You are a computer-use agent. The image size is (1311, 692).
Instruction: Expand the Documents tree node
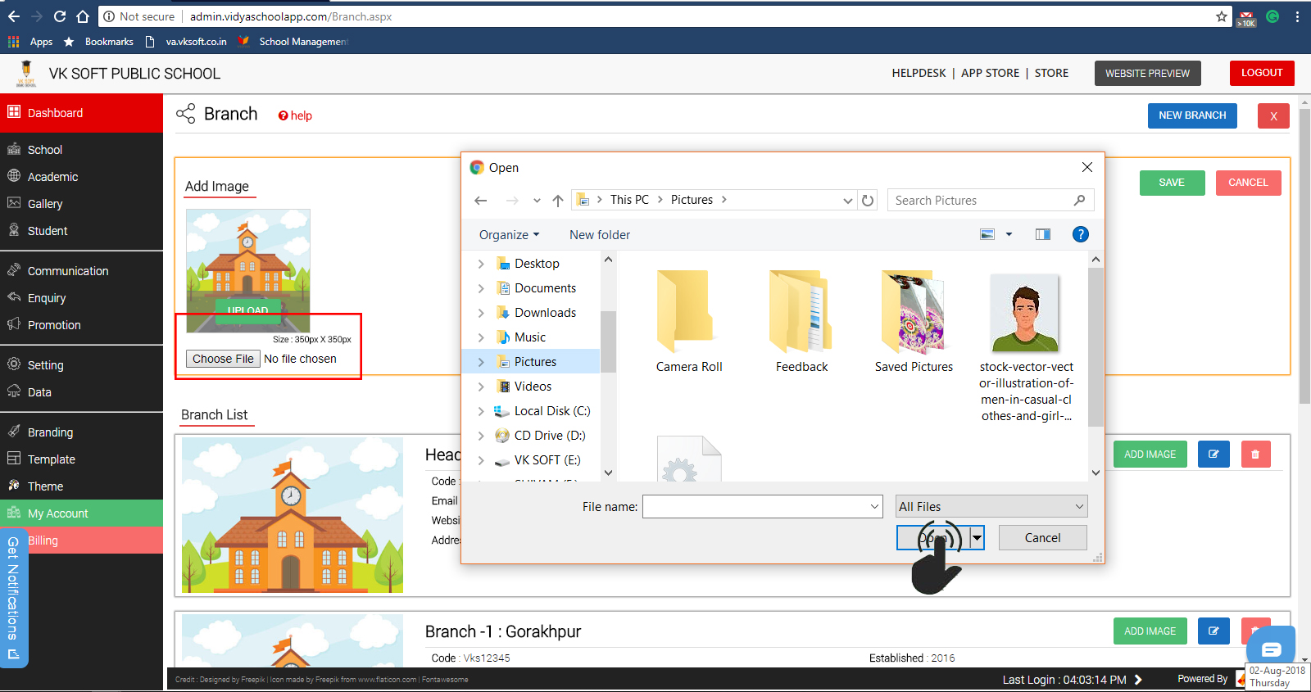[481, 289]
